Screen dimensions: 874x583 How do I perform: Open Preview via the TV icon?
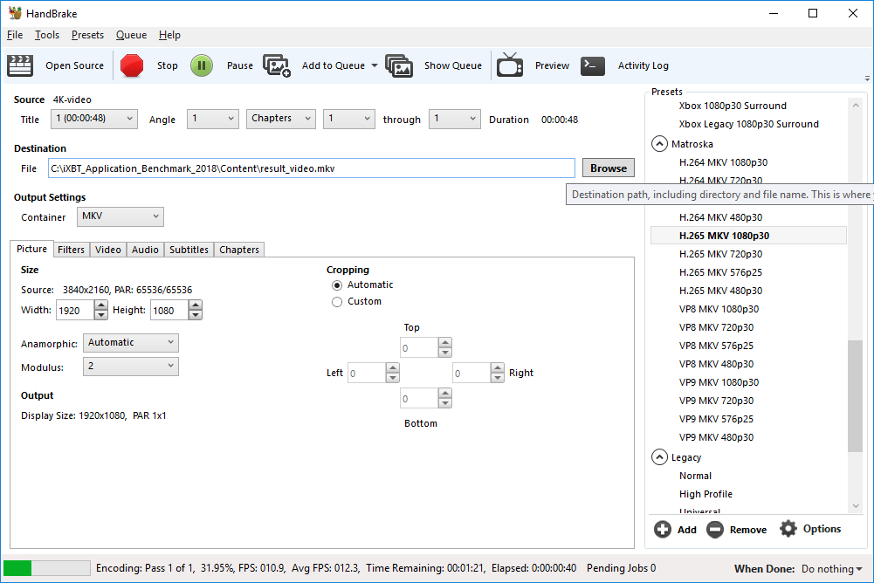(x=510, y=65)
